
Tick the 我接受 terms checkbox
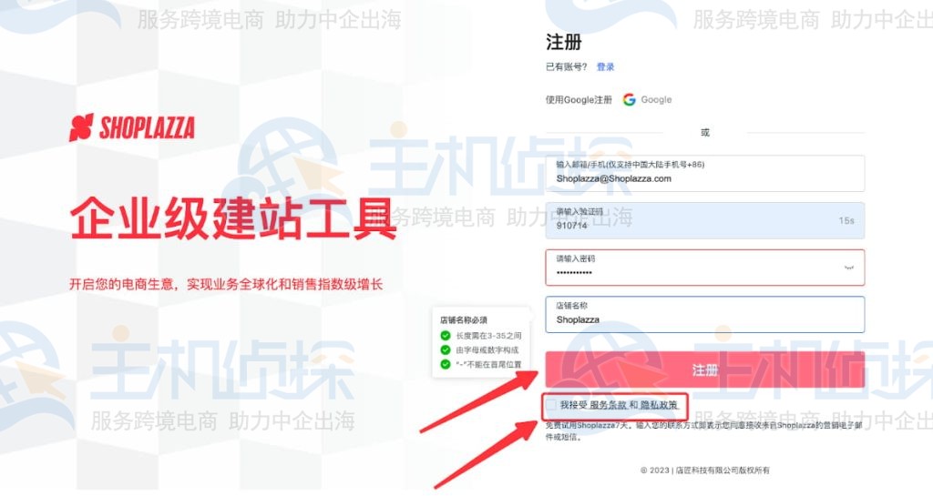tap(551, 403)
